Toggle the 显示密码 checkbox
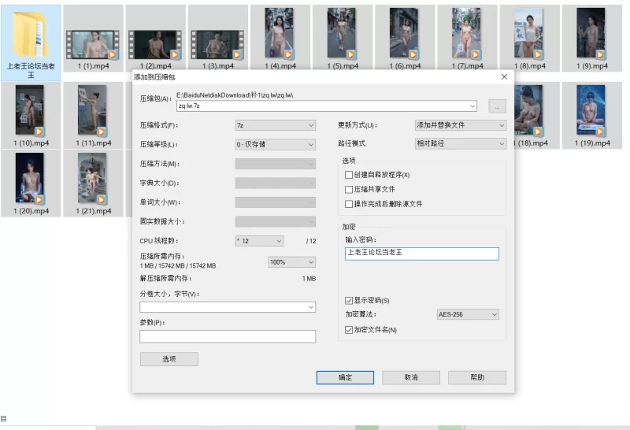This screenshot has height=430, width=630. (x=349, y=301)
